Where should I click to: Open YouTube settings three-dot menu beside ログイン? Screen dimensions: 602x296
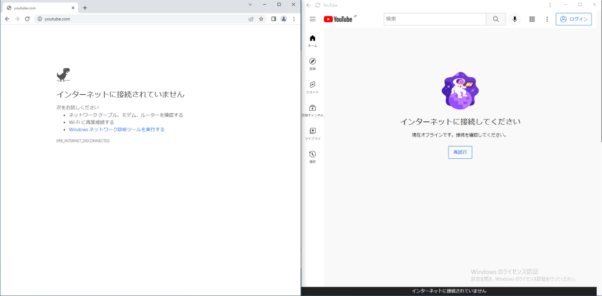pyautogui.click(x=547, y=19)
